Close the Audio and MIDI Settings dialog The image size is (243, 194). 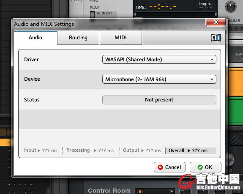(216, 22)
